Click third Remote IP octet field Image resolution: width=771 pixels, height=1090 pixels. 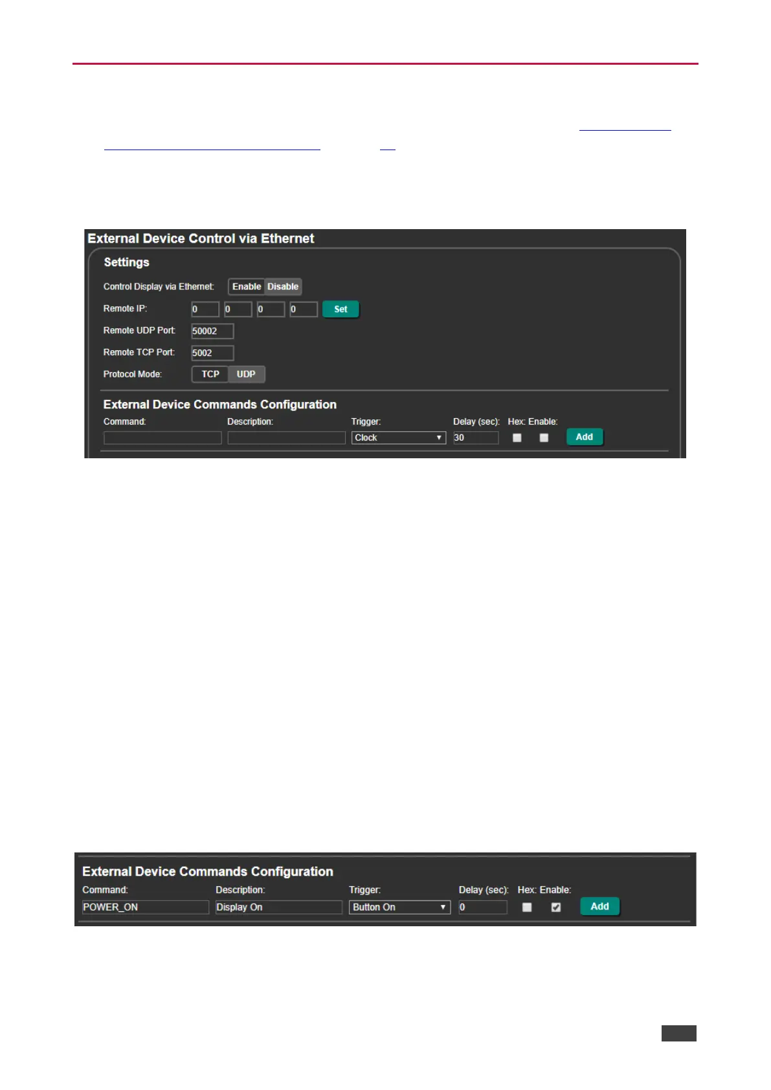271,309
